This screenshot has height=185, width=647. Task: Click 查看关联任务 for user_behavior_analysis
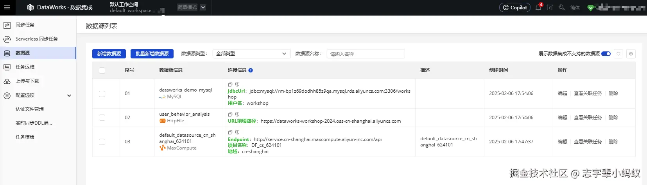click(588, 118)
